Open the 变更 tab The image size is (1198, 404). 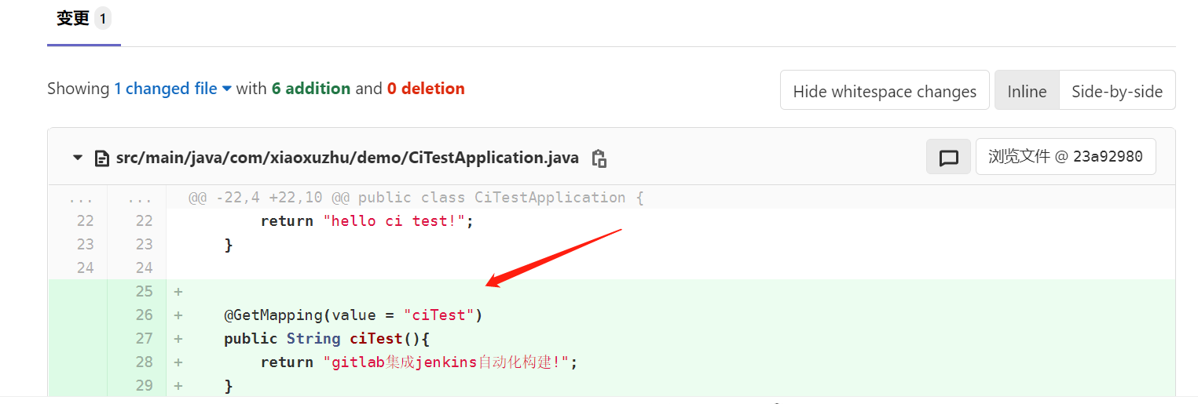pyautogui.click(x=83, y=19)
